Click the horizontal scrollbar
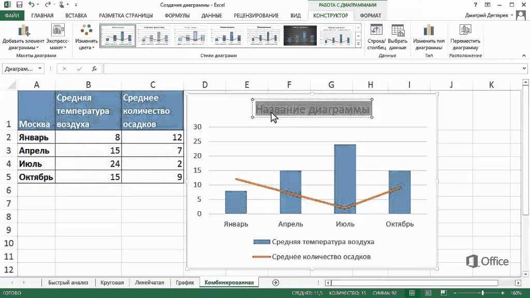 [415, 282]
